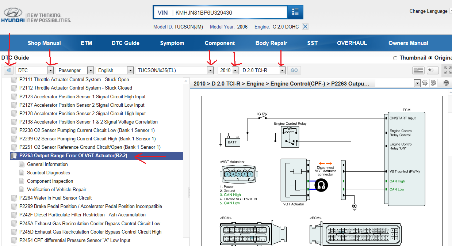Open P242F Diesel Particulate Filter Restriction entry
452x246 pixels.
83,215
